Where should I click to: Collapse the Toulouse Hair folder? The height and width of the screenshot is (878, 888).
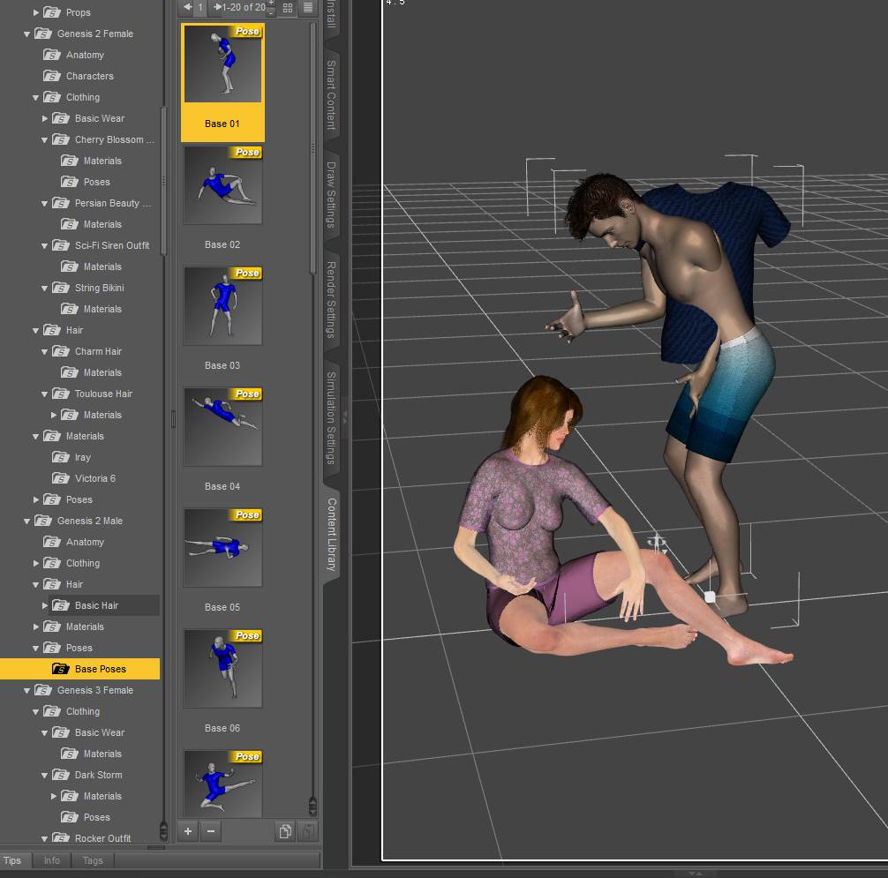pos(44,394)
